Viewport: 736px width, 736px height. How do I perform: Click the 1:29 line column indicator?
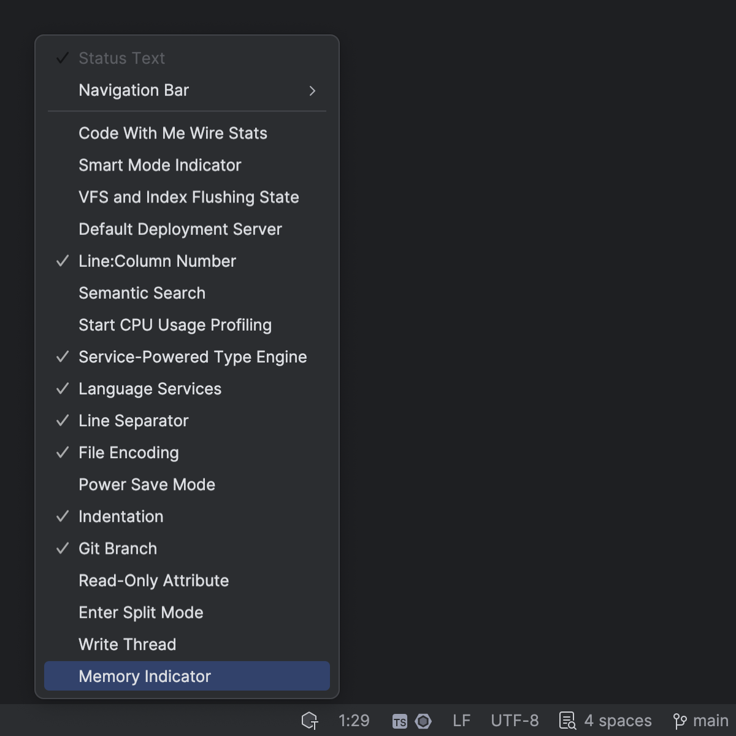[x=354, y=721]
